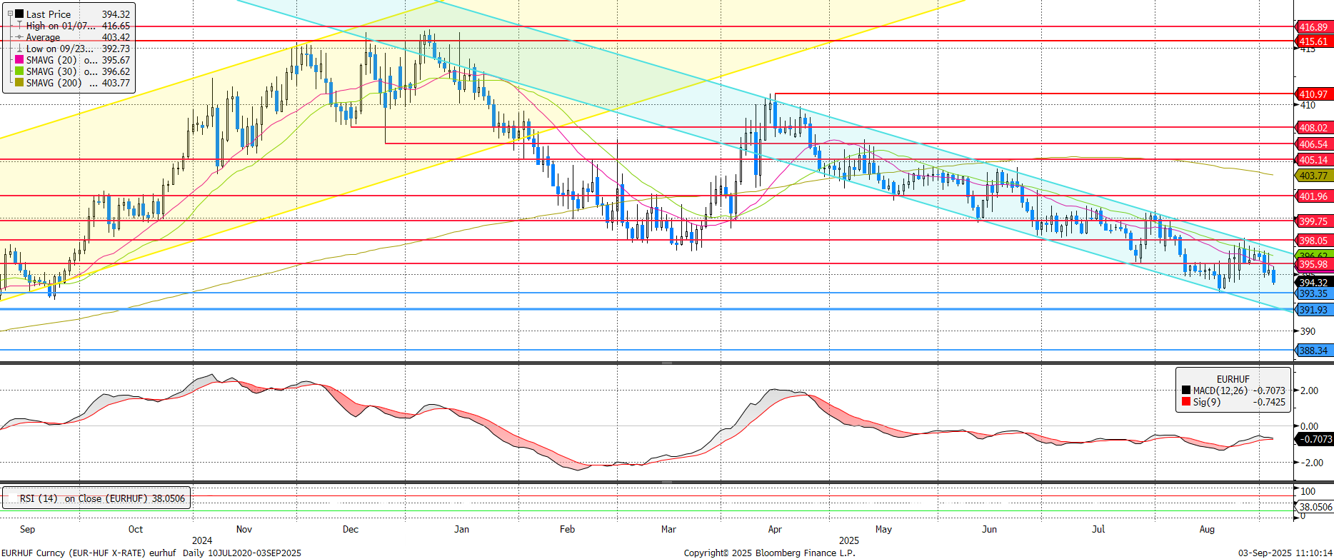
Task: Select the red 398.05 price line tag
Action: (x=1313, y=241)
